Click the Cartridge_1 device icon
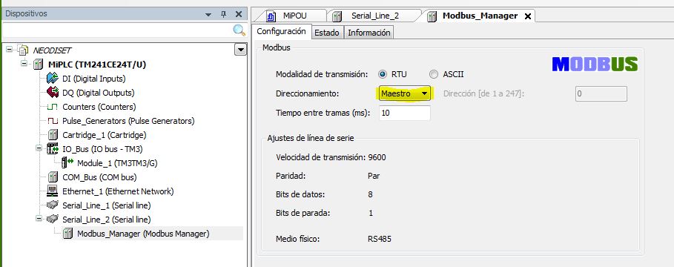Screen dimensions: 674x267 (53, 135)
